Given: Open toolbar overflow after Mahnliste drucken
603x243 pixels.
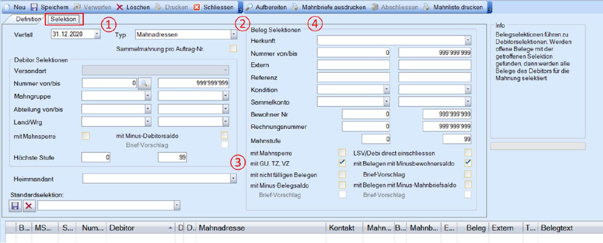Looking at the screenshot, I should pyautogui.click(x=489, y=7).
